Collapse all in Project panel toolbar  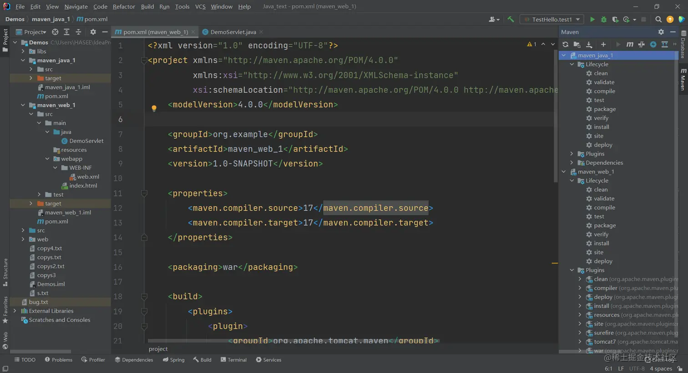(78, 32)
